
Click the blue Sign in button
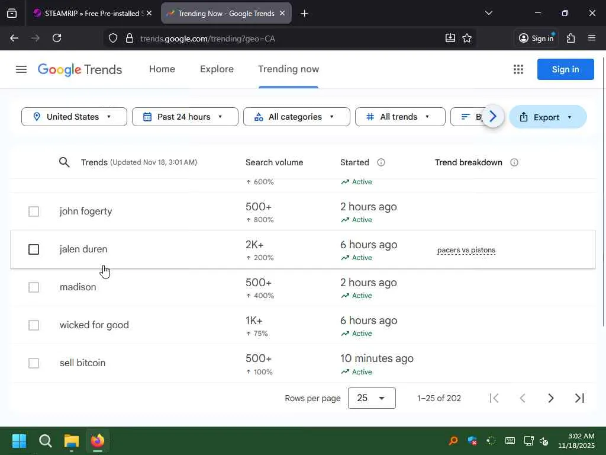pyautogui.click(x=565, y=69)
